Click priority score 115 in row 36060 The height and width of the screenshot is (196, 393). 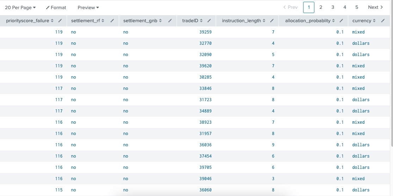pos(59,190)
